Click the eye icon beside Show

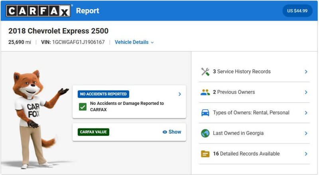[x=165, y=132]
